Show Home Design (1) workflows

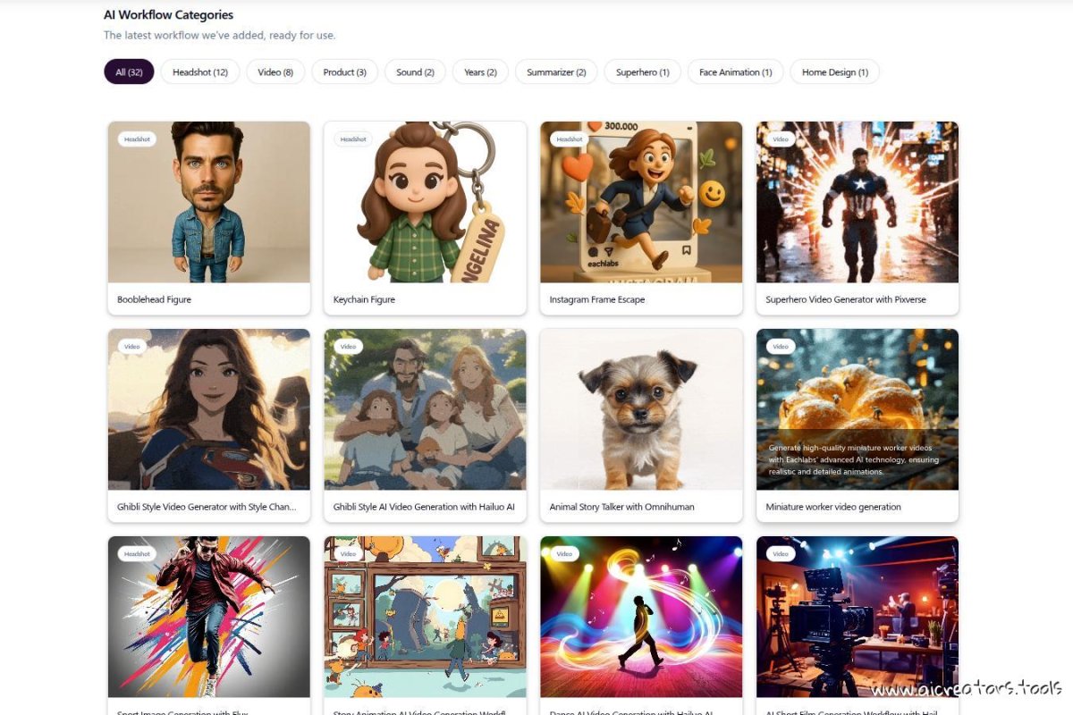coord(834,72)
